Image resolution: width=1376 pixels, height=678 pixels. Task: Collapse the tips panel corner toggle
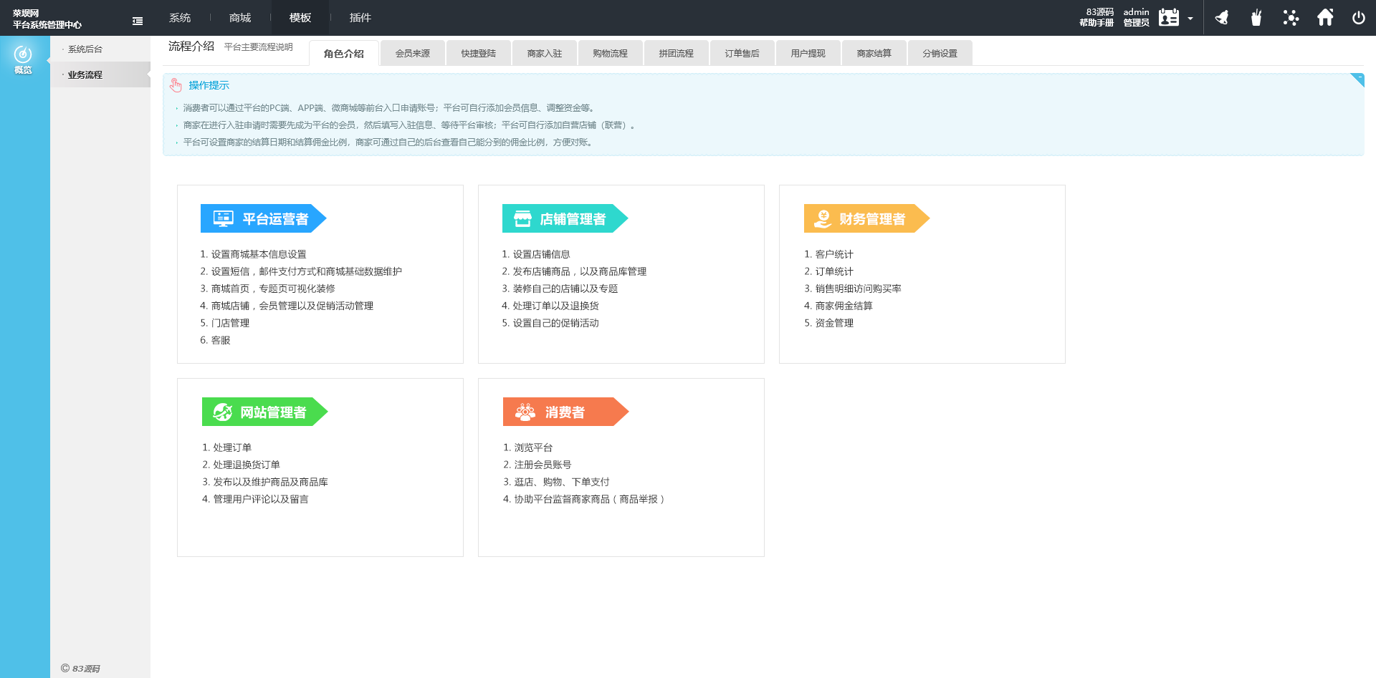tap(1357, 79)
